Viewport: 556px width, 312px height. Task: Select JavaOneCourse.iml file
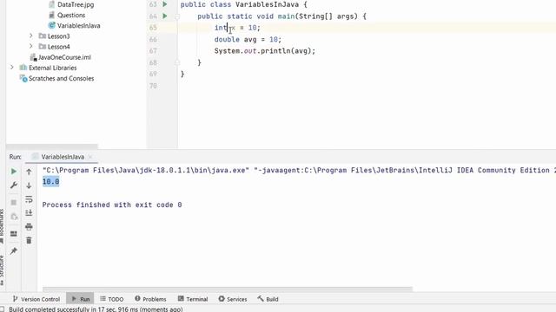[64, 57]
